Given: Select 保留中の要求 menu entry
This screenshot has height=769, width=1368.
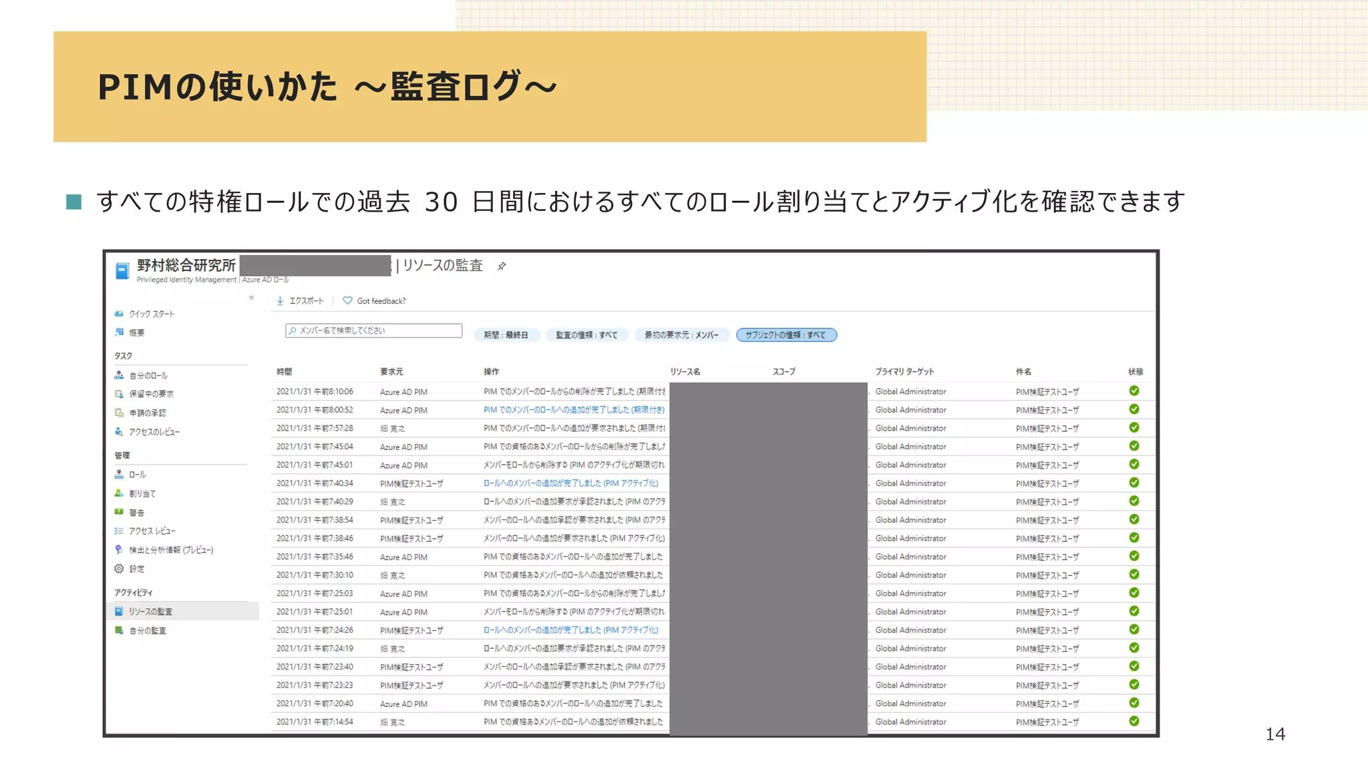Looking at the screenshot, I should pyautogui.click(x=151, y=394).
